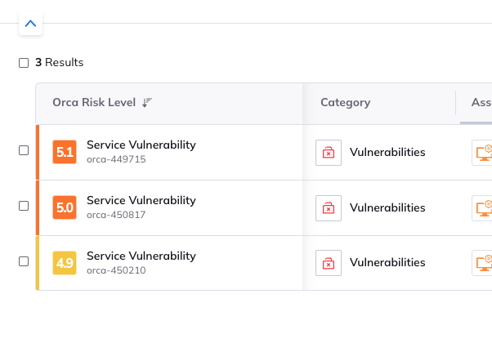
Task: Click the Category column header
Action: point(345,103)
